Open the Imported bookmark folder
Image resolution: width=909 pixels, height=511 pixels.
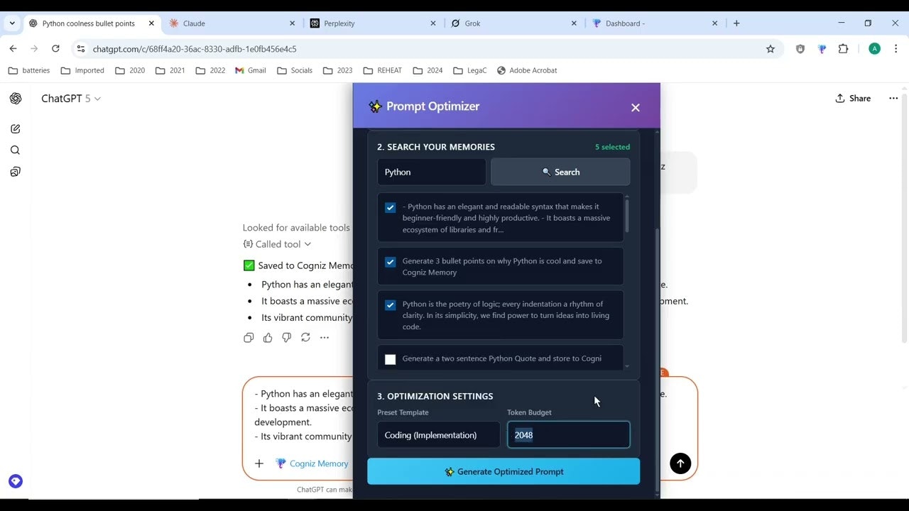[82, 70]
